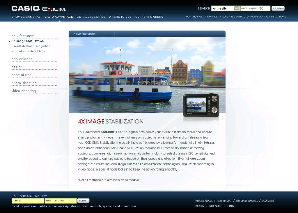Click the 'Not all features are available' footnote
The height and width of the screenshot is (213, 298).
pyautogui.click(x=109, y=180)
